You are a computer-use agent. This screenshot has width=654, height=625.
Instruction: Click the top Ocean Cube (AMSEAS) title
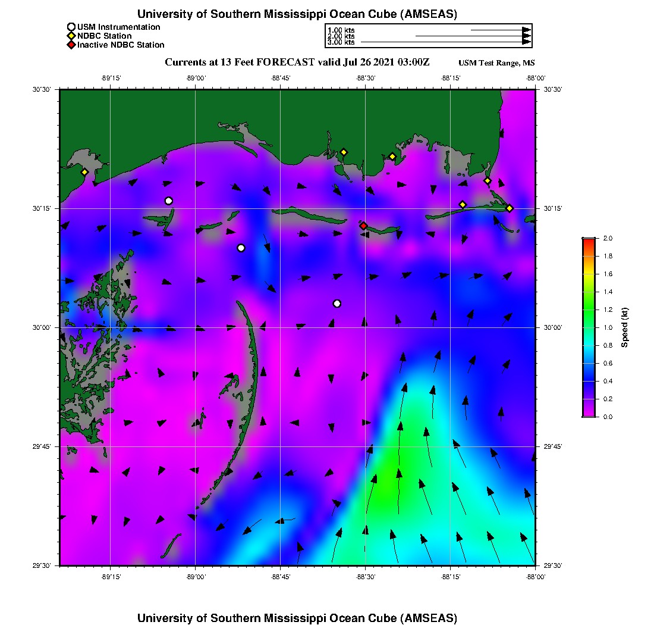pyautogui.click(x=297, y=14)
